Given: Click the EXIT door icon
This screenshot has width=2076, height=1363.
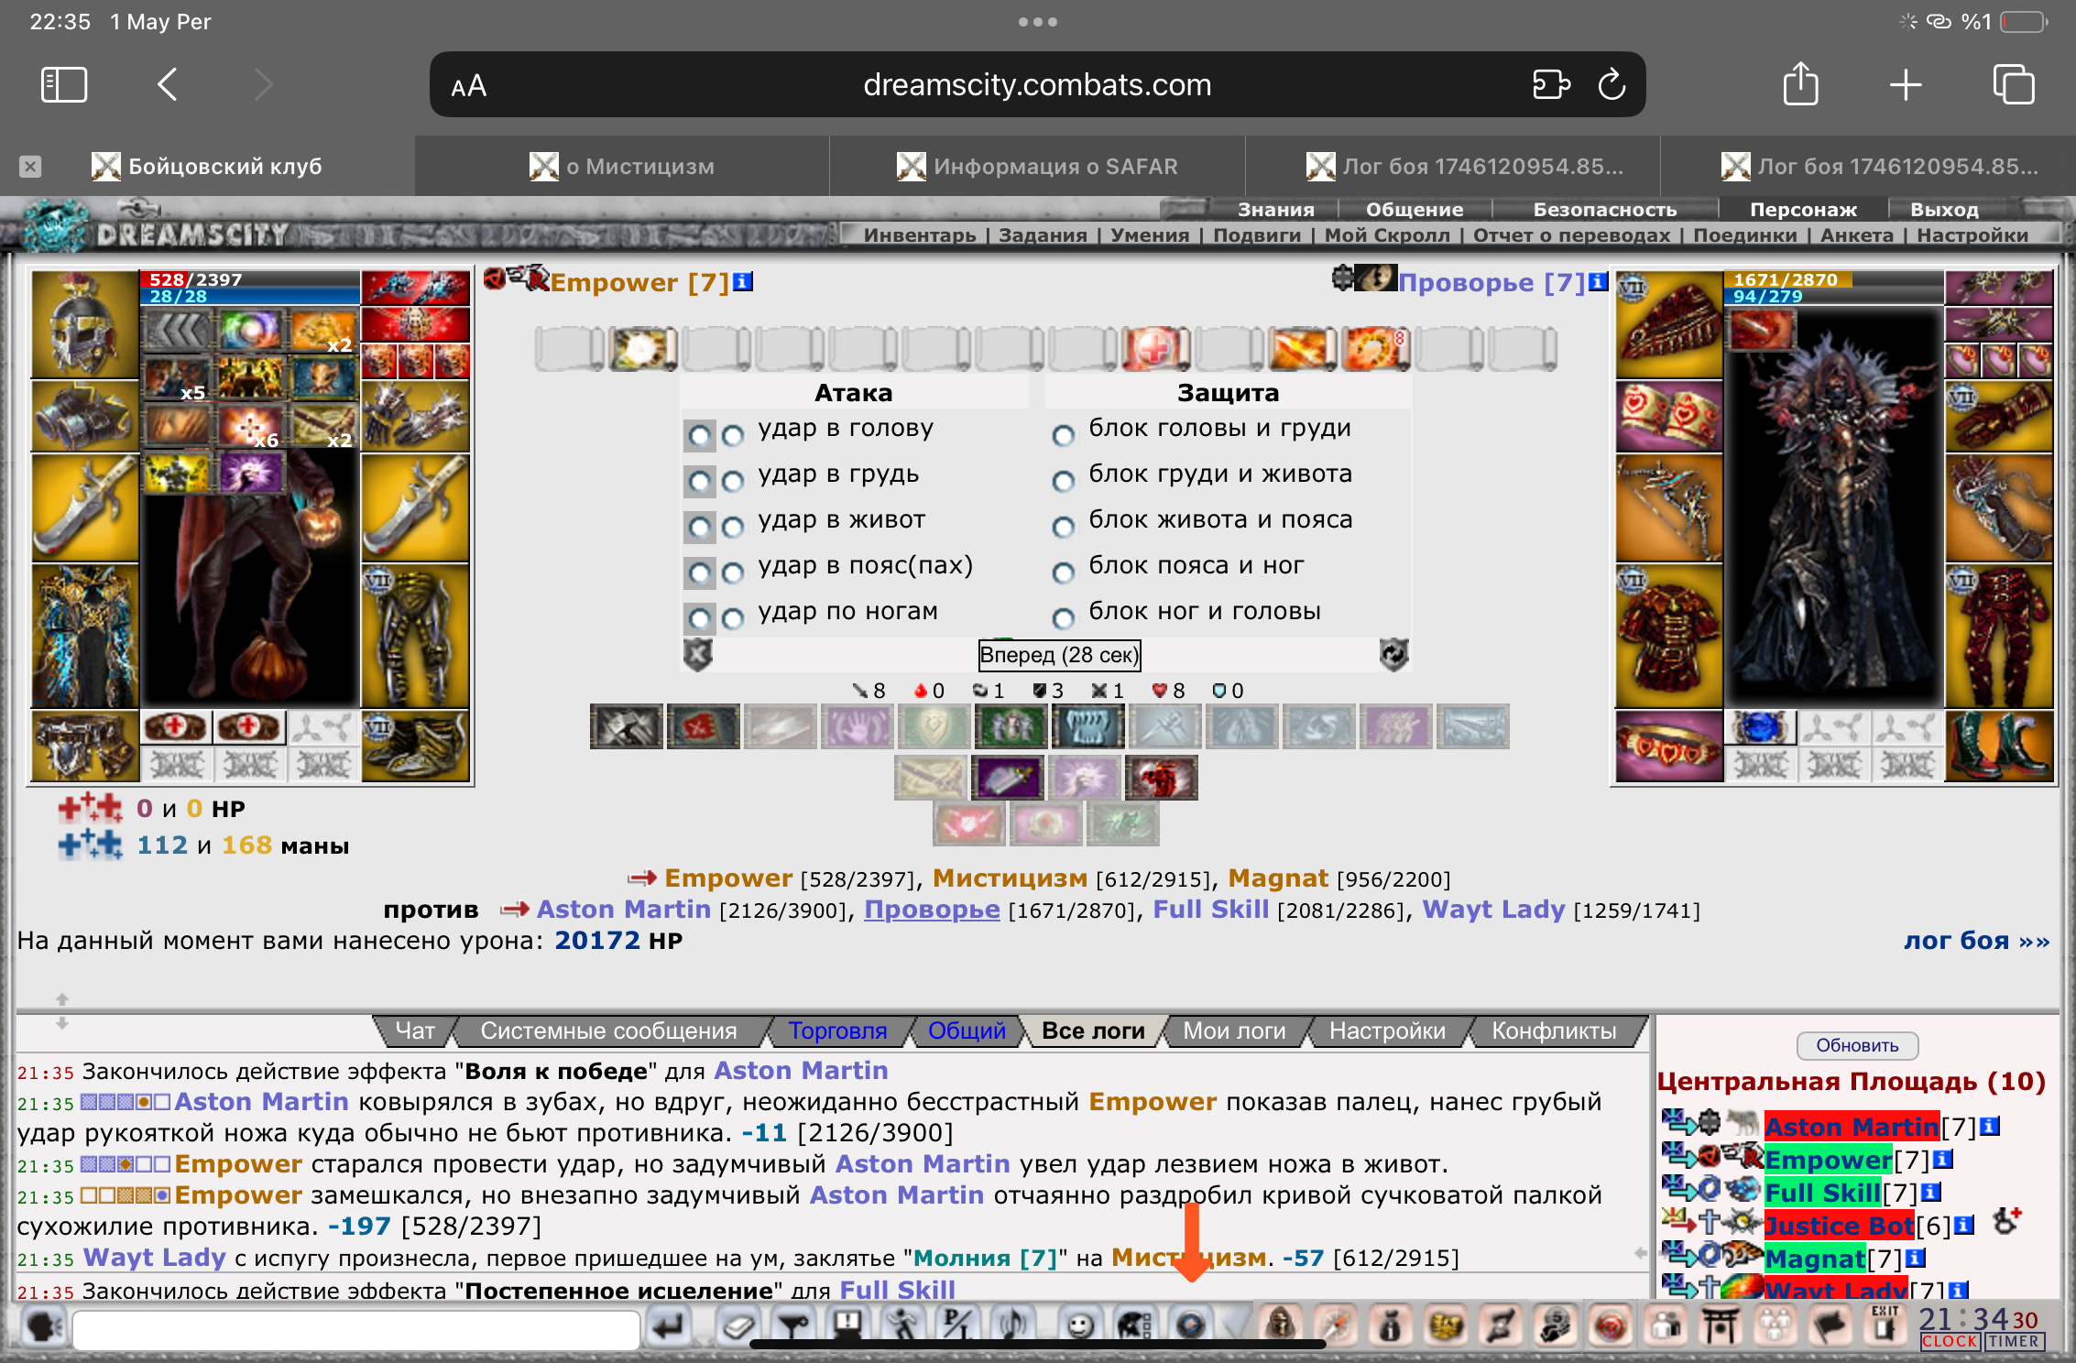Looking at the screenshot, I should 1885,1325.
